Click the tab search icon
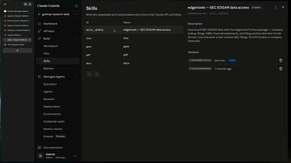The width and height of the screenshot is (291, 163). point(30,4)
